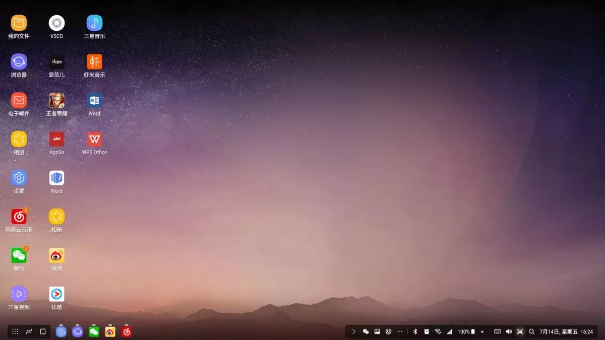Switch to the browser in the taskbar
Viewport: 605px width, 340px height.
pyautogui.click(x=78, y=331)
